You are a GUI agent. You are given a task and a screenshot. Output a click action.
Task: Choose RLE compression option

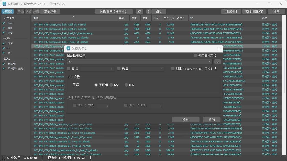pyautogui.click(x=126, y=85)
